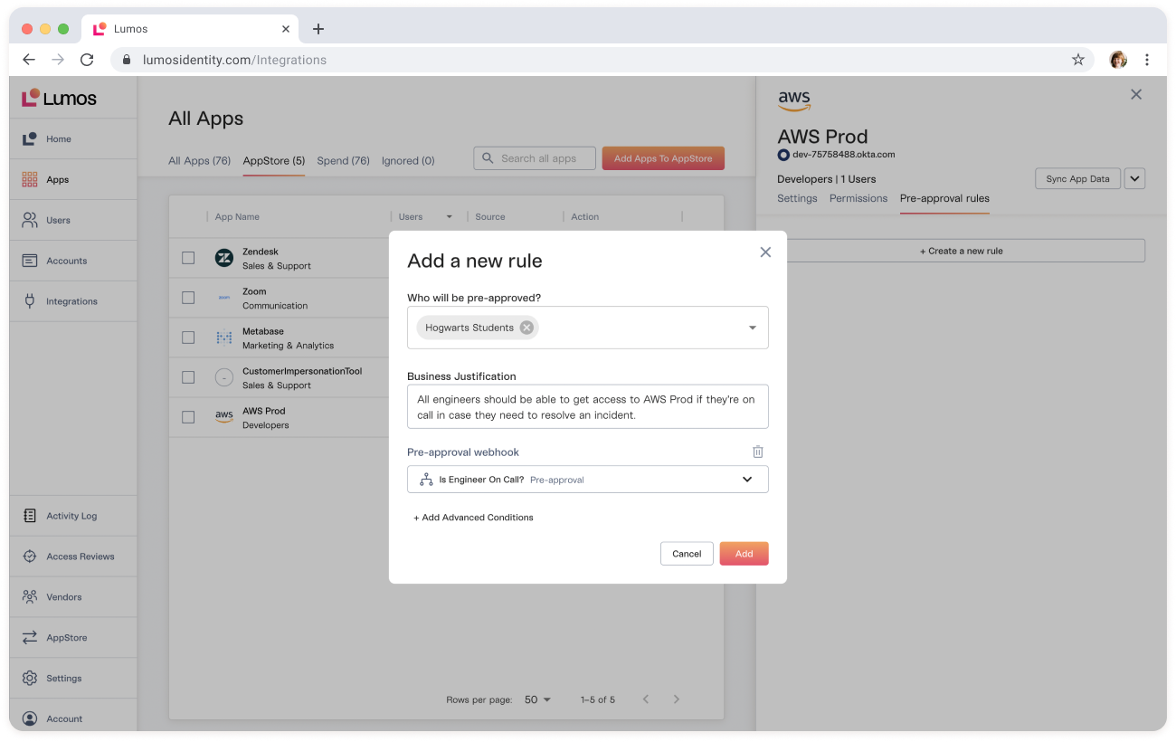The width and height of the screenshot is (1176, 742).
Task: Edit the Business Justification text field
Action: 588,406
